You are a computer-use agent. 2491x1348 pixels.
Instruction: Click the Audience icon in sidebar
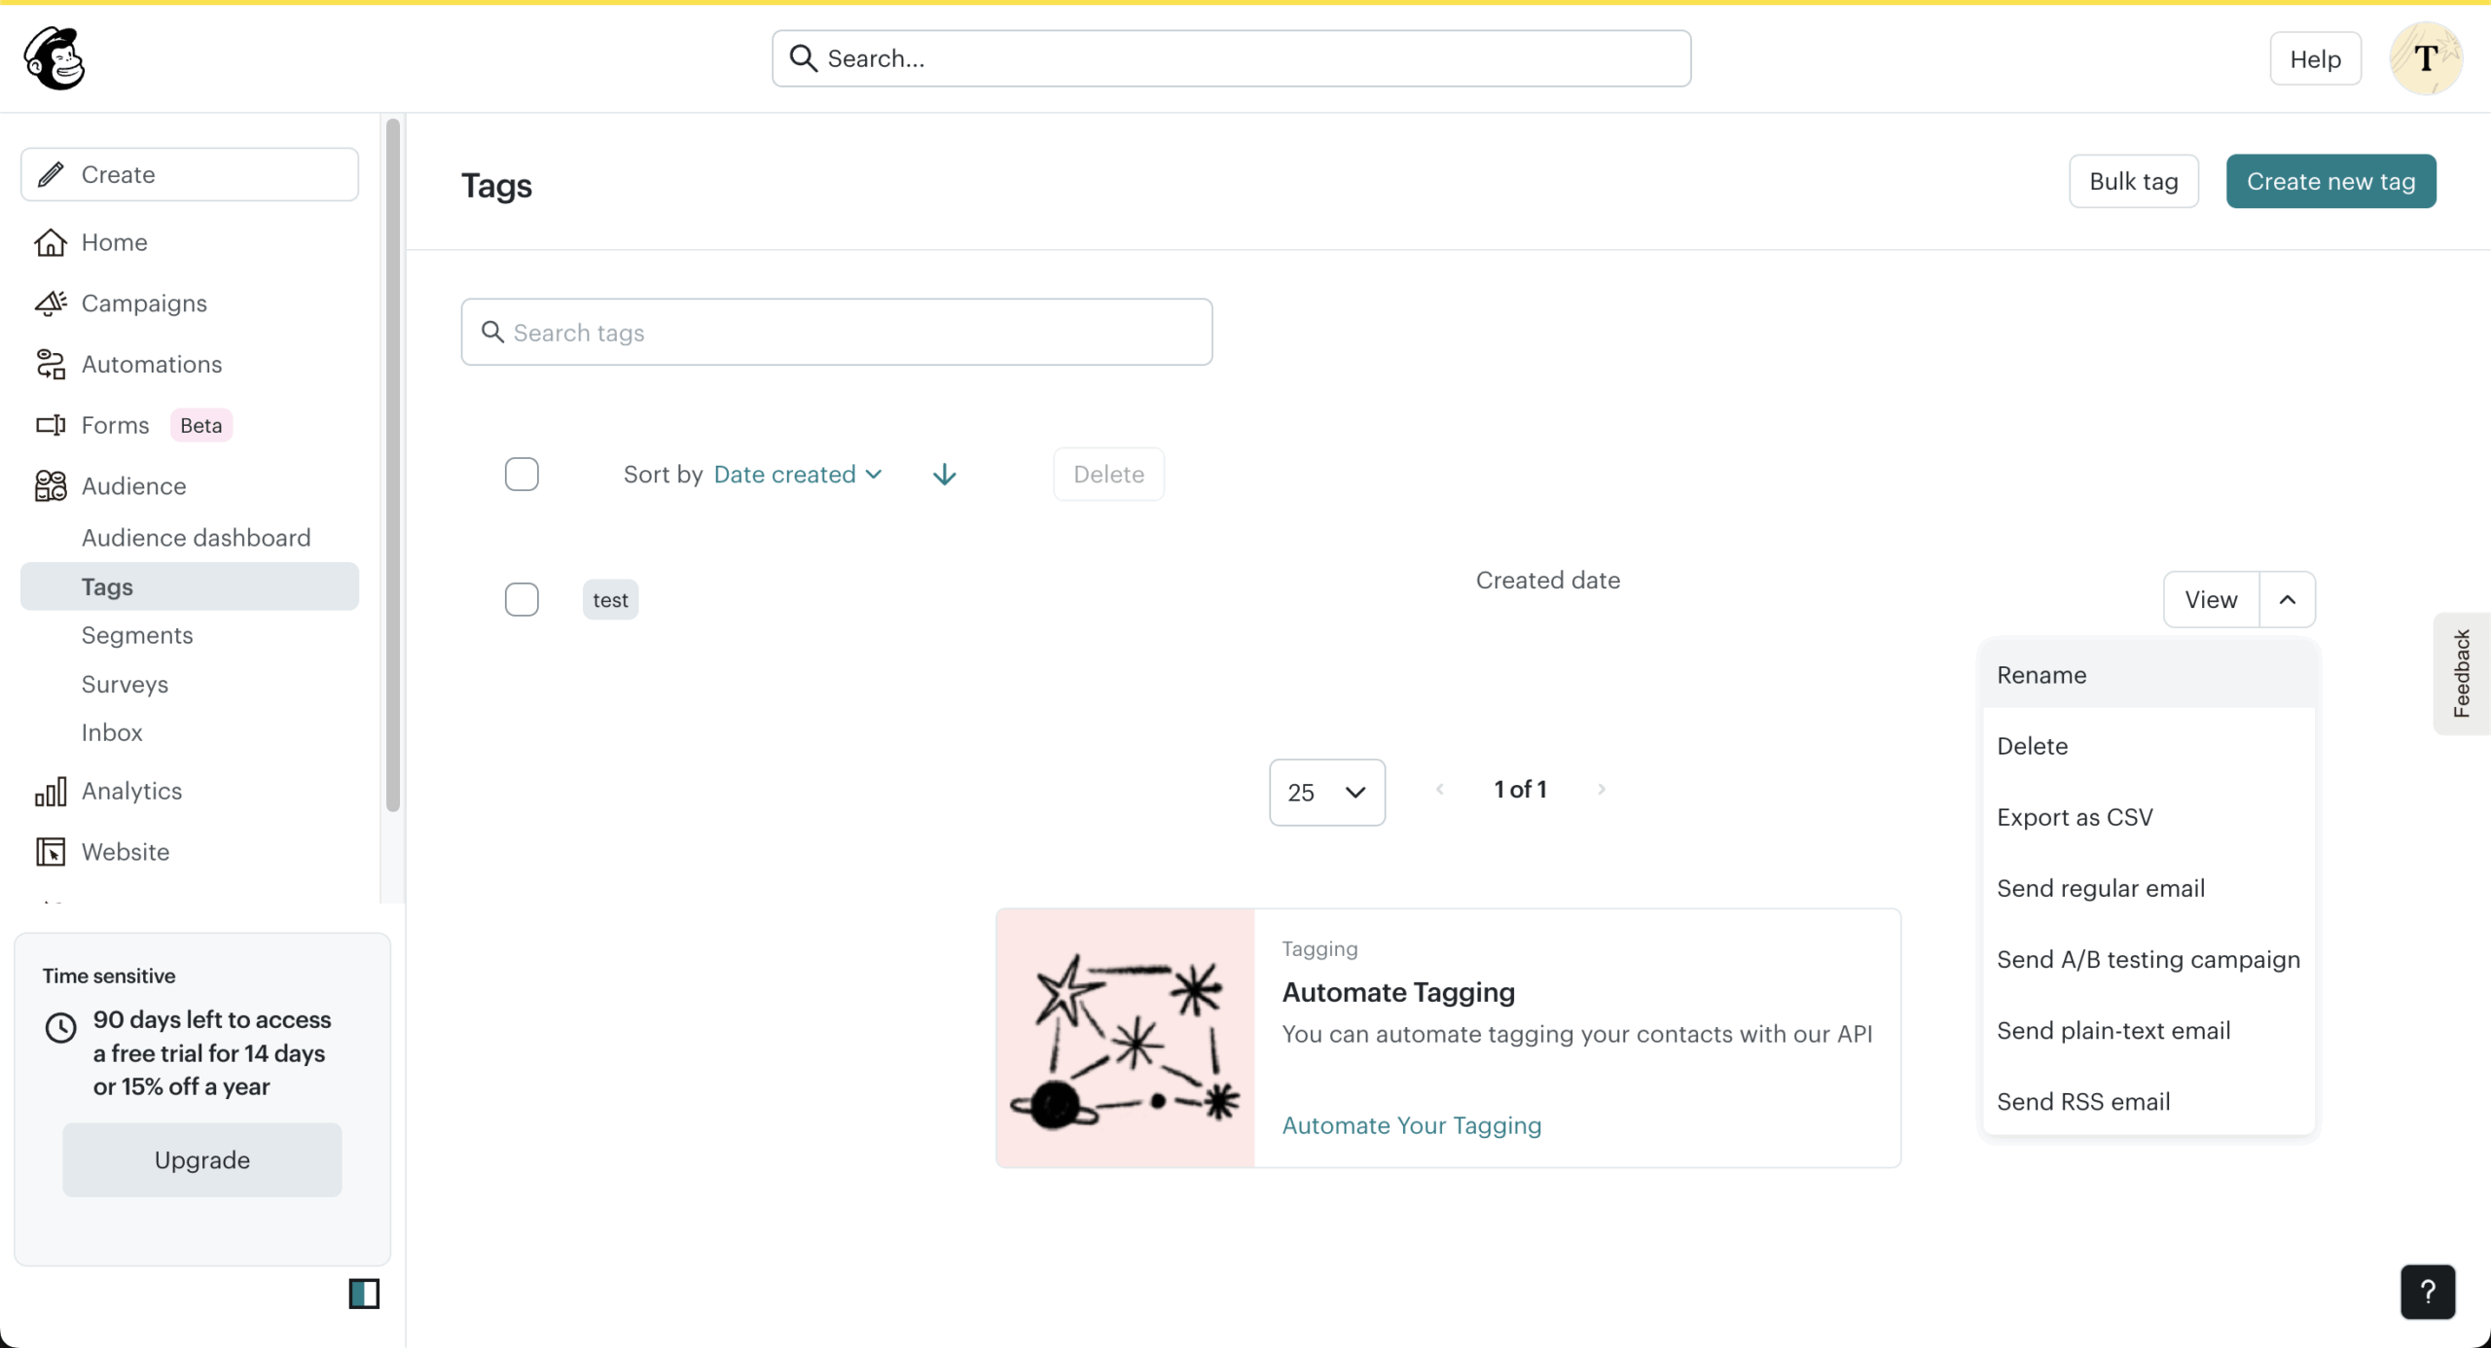[x=51, y=485]
